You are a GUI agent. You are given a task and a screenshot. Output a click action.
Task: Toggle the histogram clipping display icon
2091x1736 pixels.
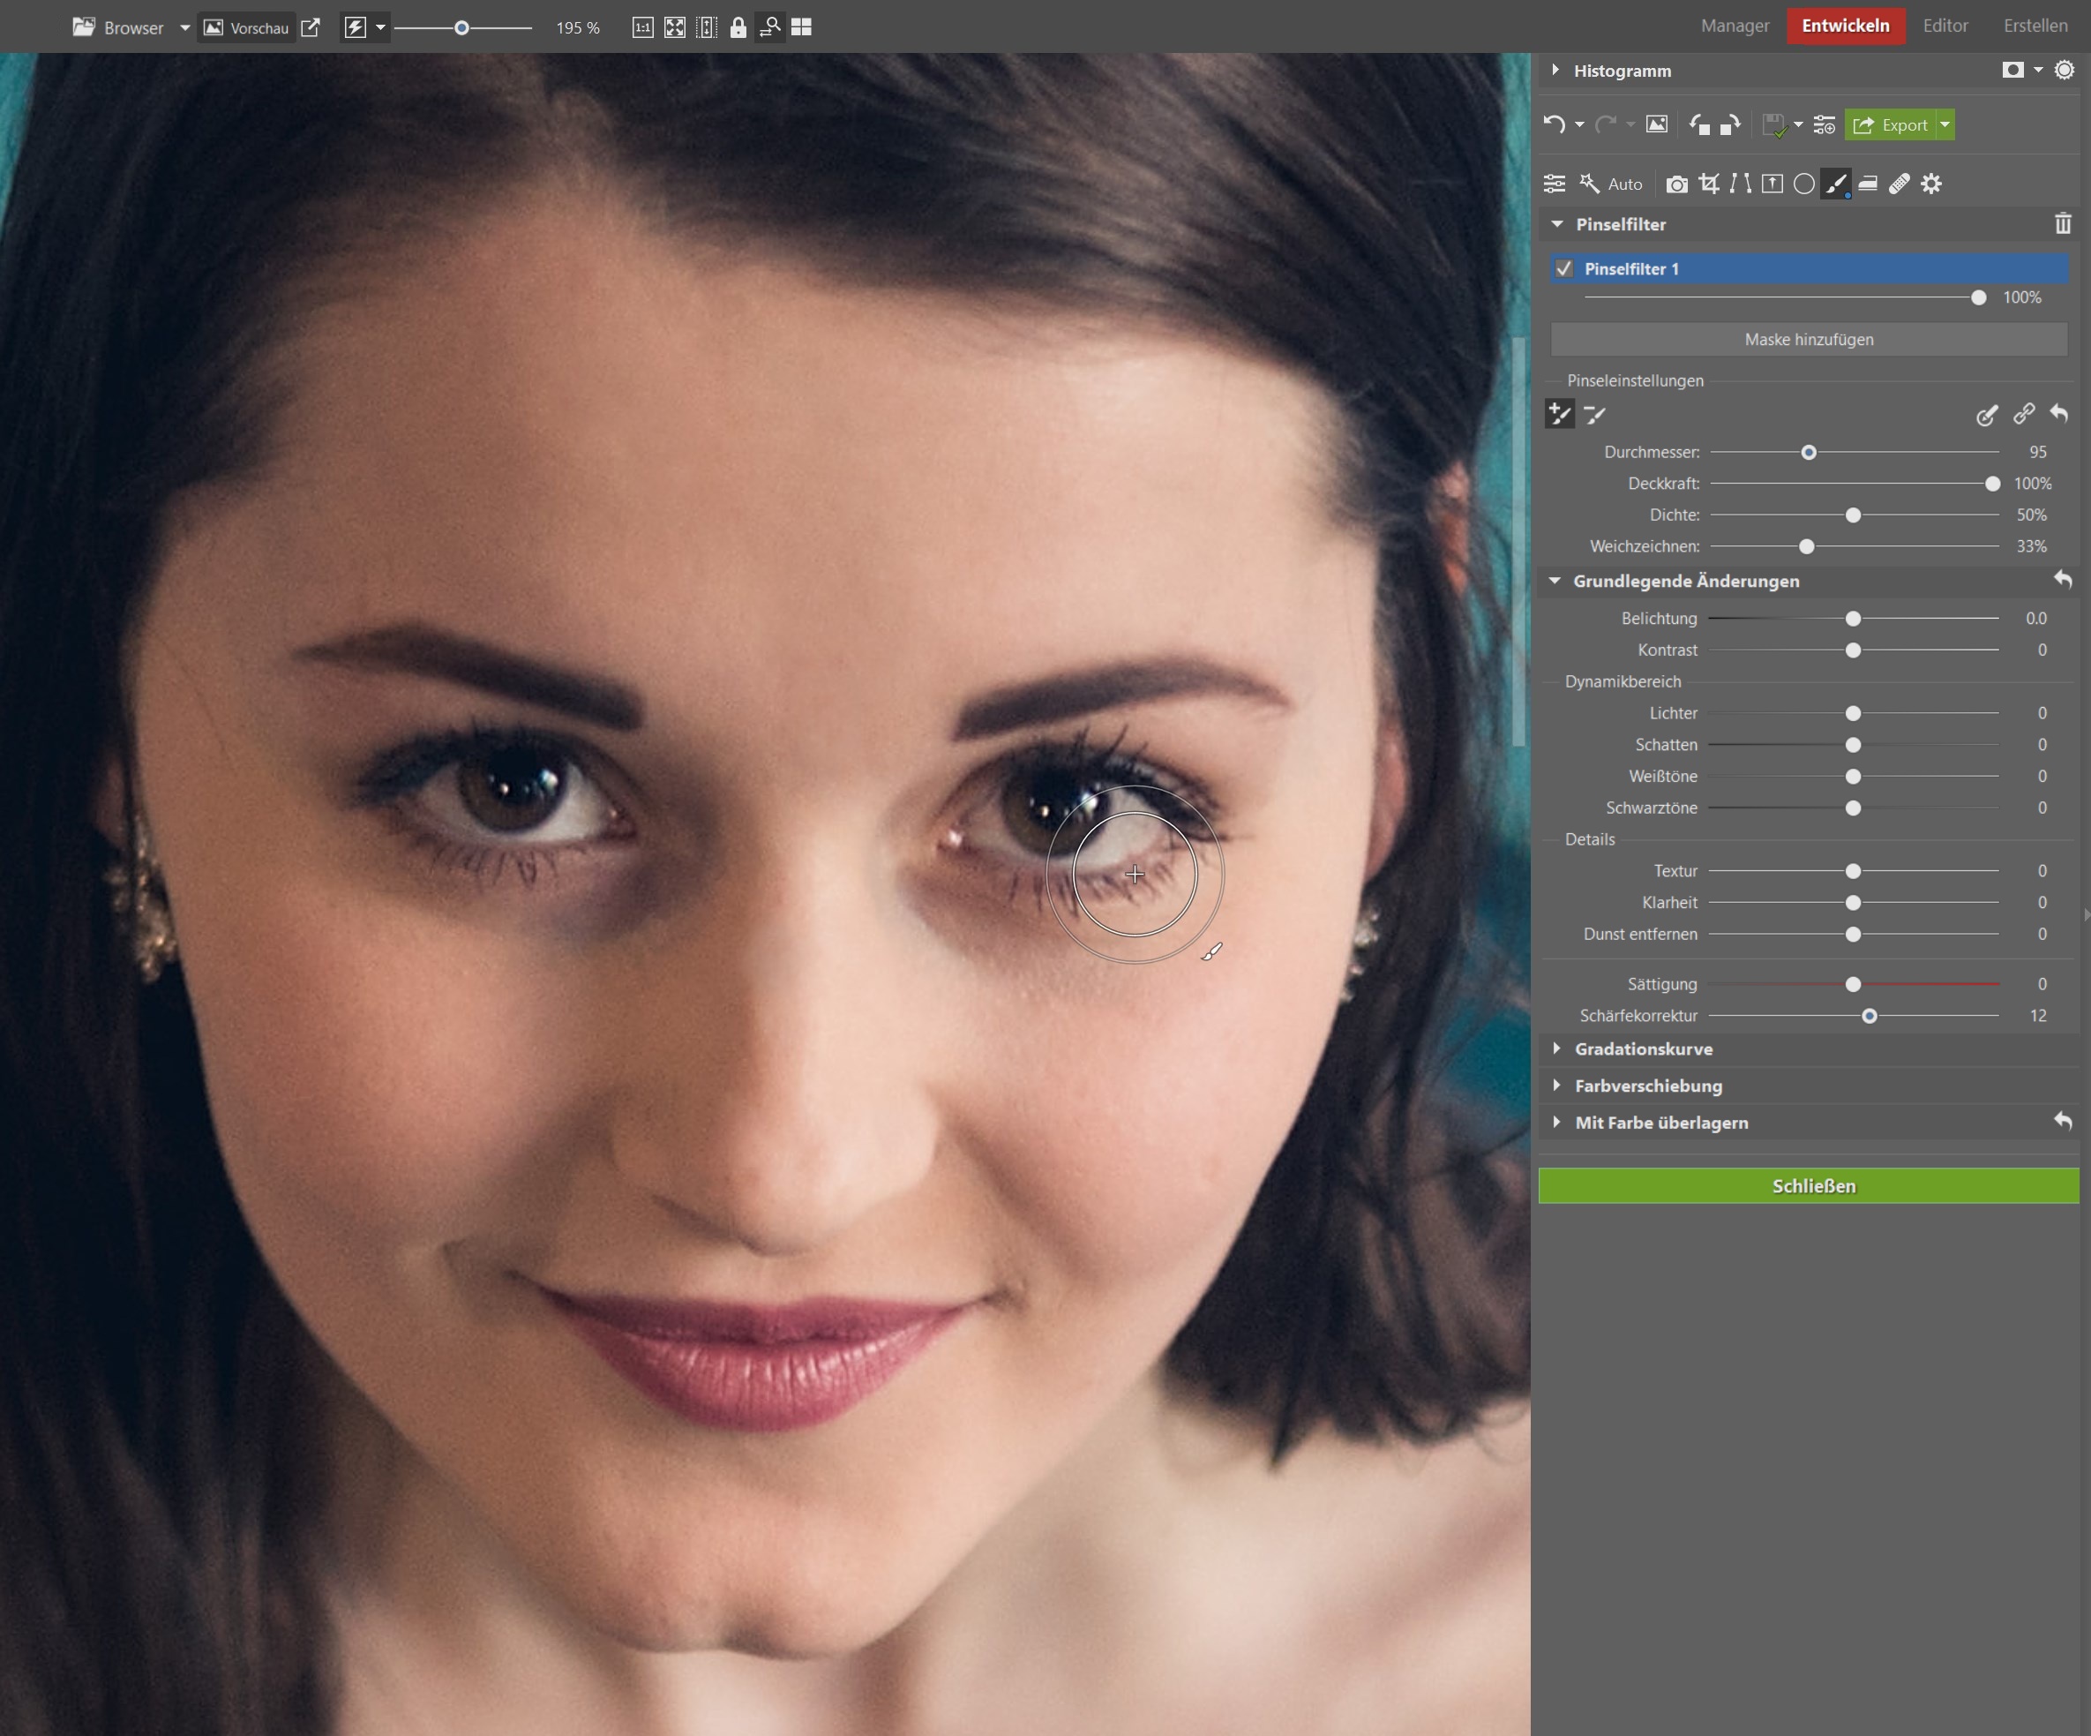(x=2012, y=70)
